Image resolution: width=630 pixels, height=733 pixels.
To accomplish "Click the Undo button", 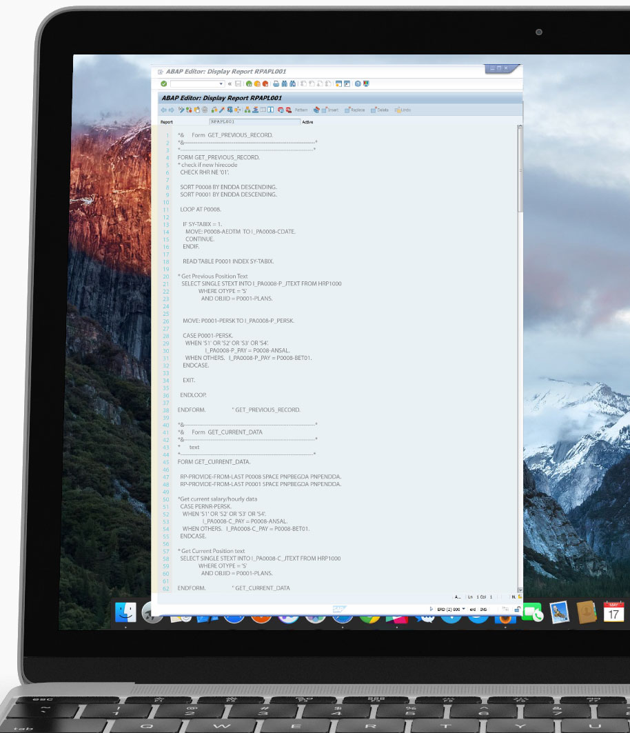I will coord(403,110).
